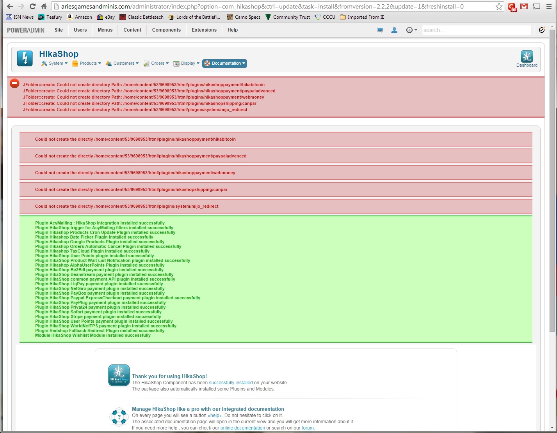
Task: Click 'Manage HikaShop like a pro' heading
Action: (x=208, y=409)
